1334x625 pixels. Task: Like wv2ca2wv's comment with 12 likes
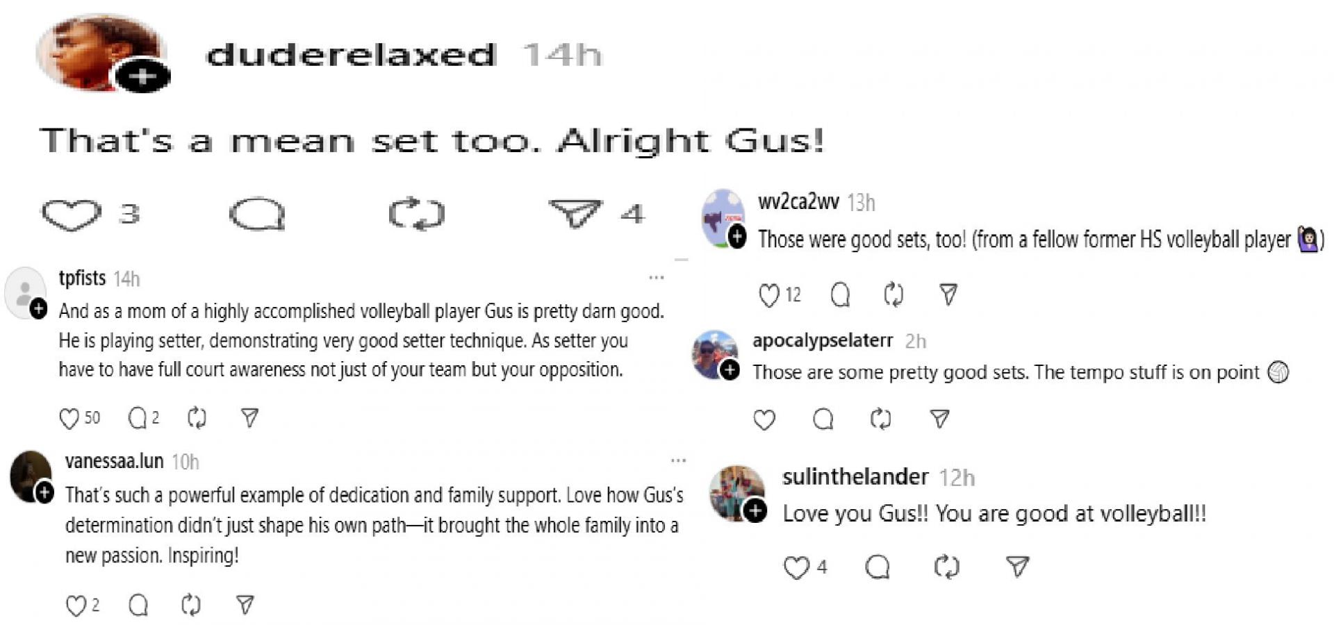[768, 295]
